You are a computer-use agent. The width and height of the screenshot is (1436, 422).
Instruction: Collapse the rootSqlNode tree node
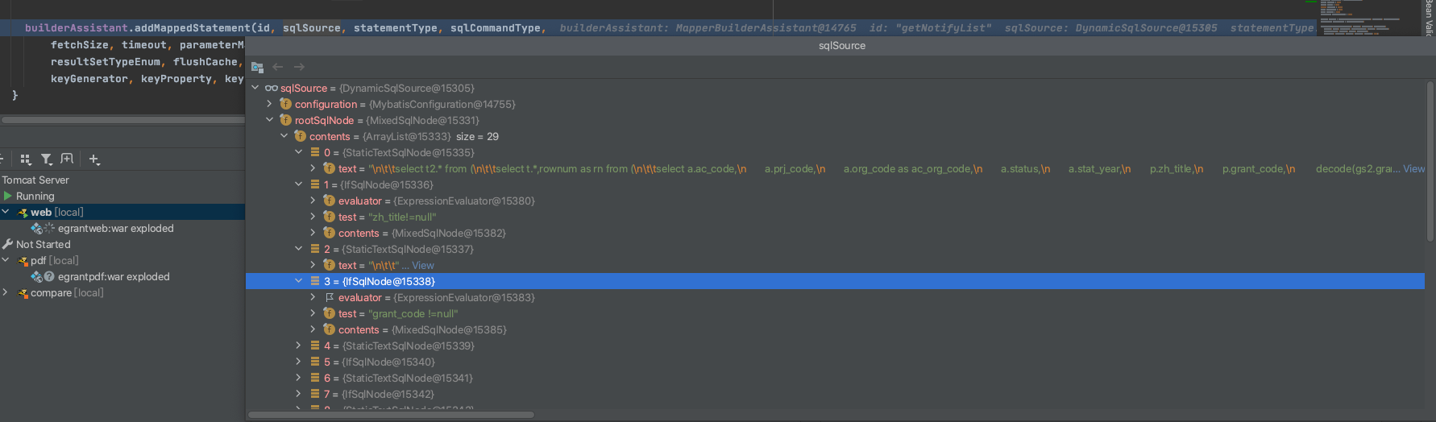click(x=270, y=120)
